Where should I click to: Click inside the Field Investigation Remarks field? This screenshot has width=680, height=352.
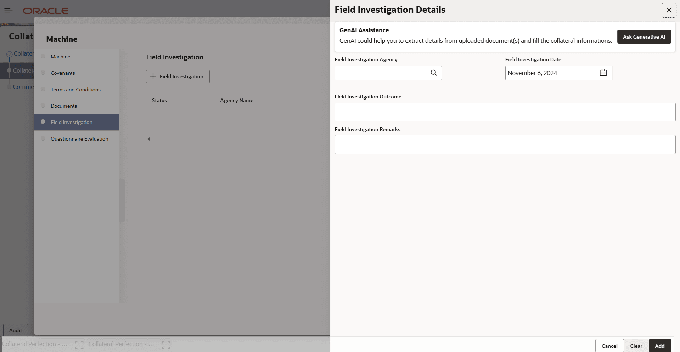click(x=505, y=144)
